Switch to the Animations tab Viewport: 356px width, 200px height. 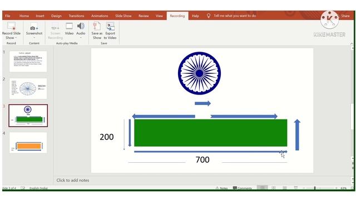100,16
